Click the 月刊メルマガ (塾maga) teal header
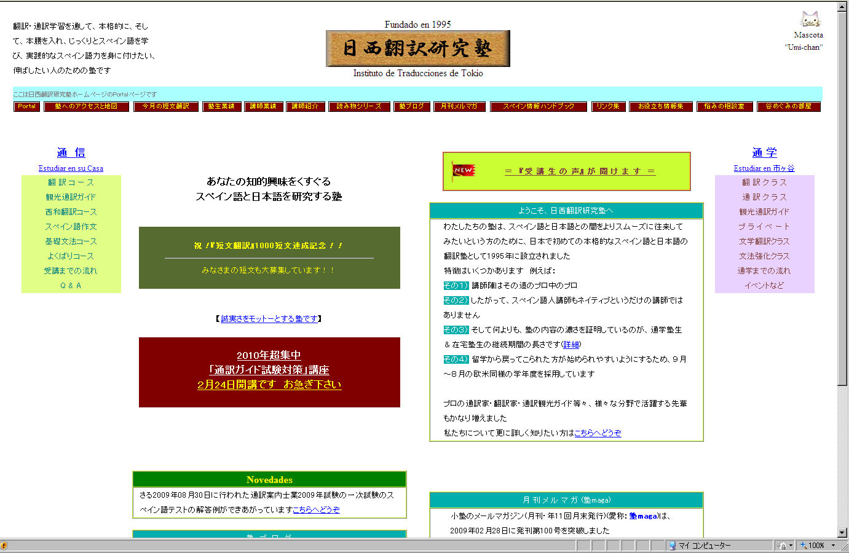The width and height of the screenshot is (849, 553). pyautogui.click(x=566, y=500)
